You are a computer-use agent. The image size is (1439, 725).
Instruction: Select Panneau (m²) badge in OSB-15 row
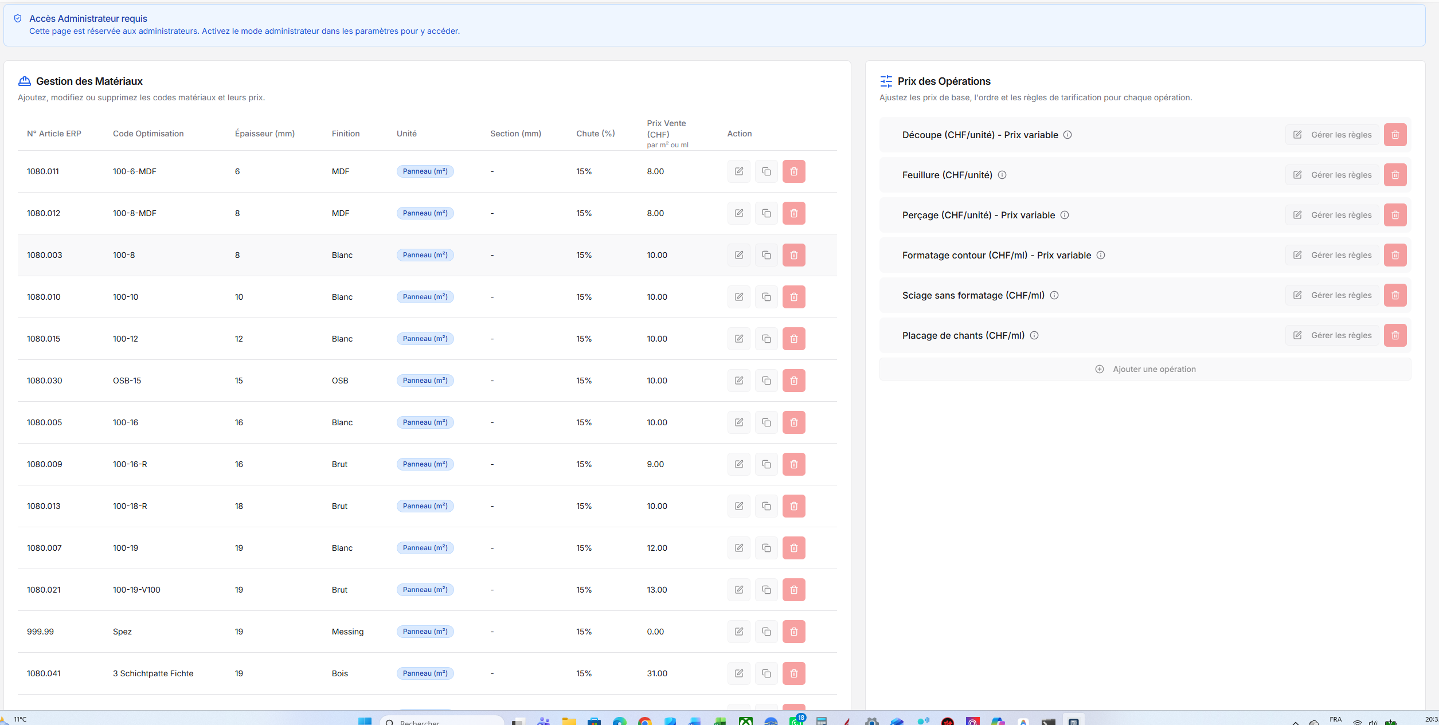425,381
